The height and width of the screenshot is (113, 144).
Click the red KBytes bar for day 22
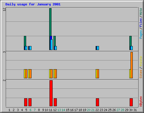pos(97,102)
